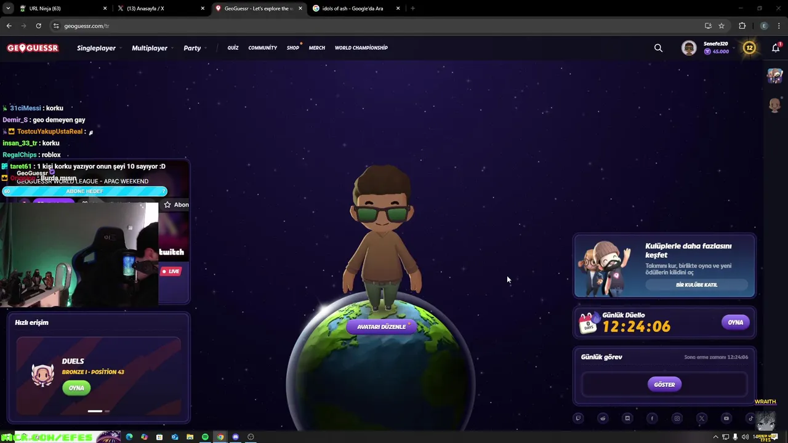The width and height of the screenshot is (788, 443).
Task: Select the second carousel dot in Hızlı erişim
Action: coord(107,411)
